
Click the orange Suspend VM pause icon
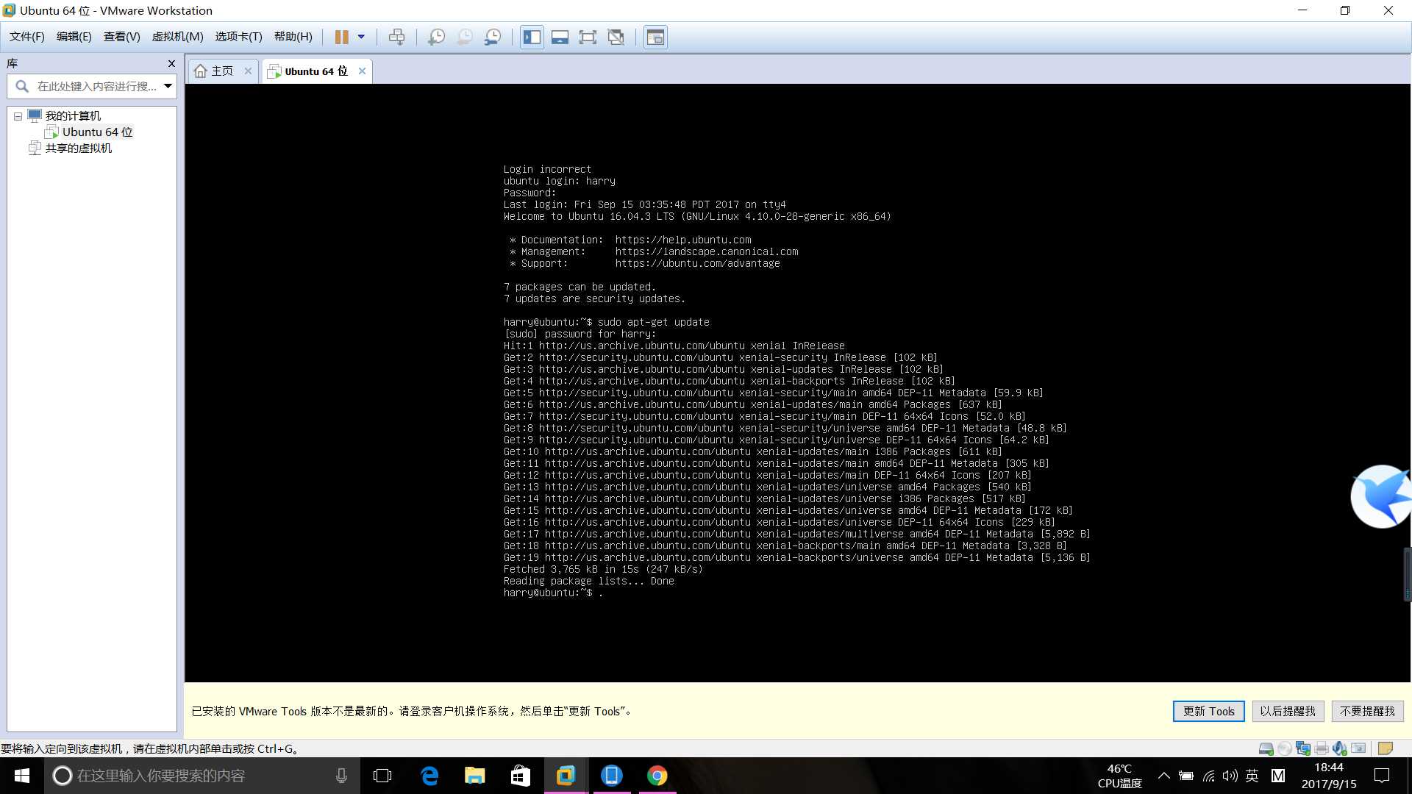point(341,37)
